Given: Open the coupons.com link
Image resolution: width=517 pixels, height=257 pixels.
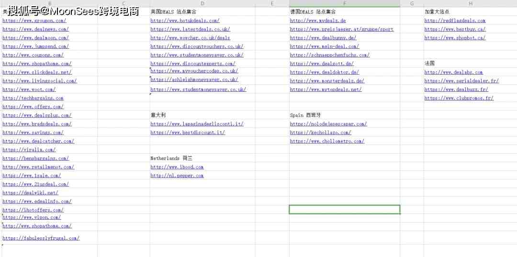Looking at the screenshot, I should tap(33, 55).
